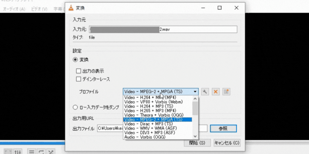Select the 変換 radio button
The height and width of the screenshot is (154, 309).
tap(75, 60)
